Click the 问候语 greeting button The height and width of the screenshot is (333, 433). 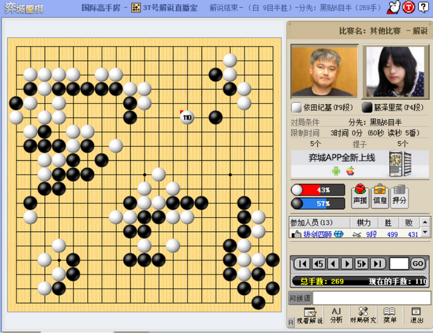tap(300, 298)
